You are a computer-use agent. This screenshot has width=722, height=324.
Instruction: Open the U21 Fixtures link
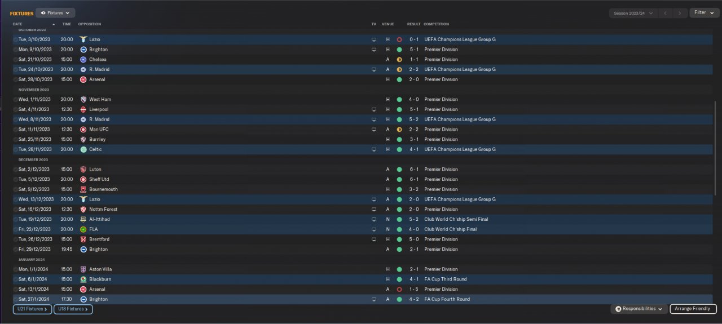pos(32,309)
